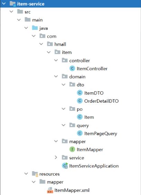This screenshot has width=141, height=195.
Task: Expand the service package
Action: coord(56,157)
